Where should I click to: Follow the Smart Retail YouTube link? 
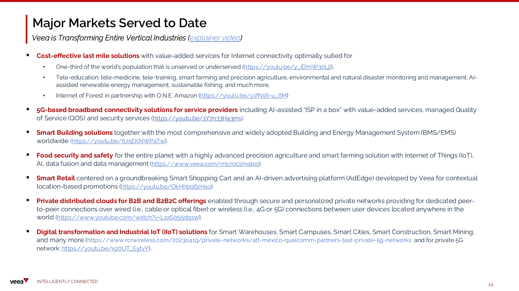(166, 187)
